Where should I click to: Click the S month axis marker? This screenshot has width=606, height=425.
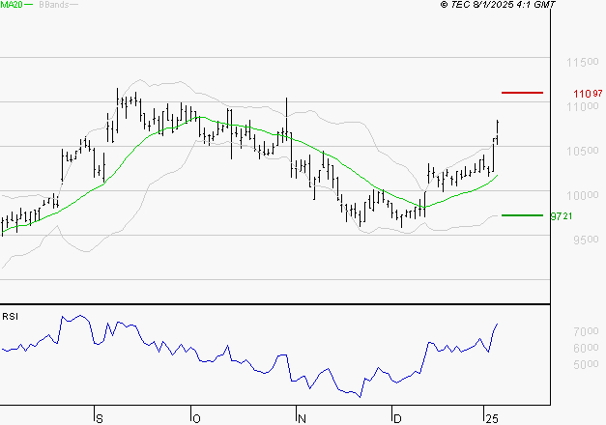100,419
